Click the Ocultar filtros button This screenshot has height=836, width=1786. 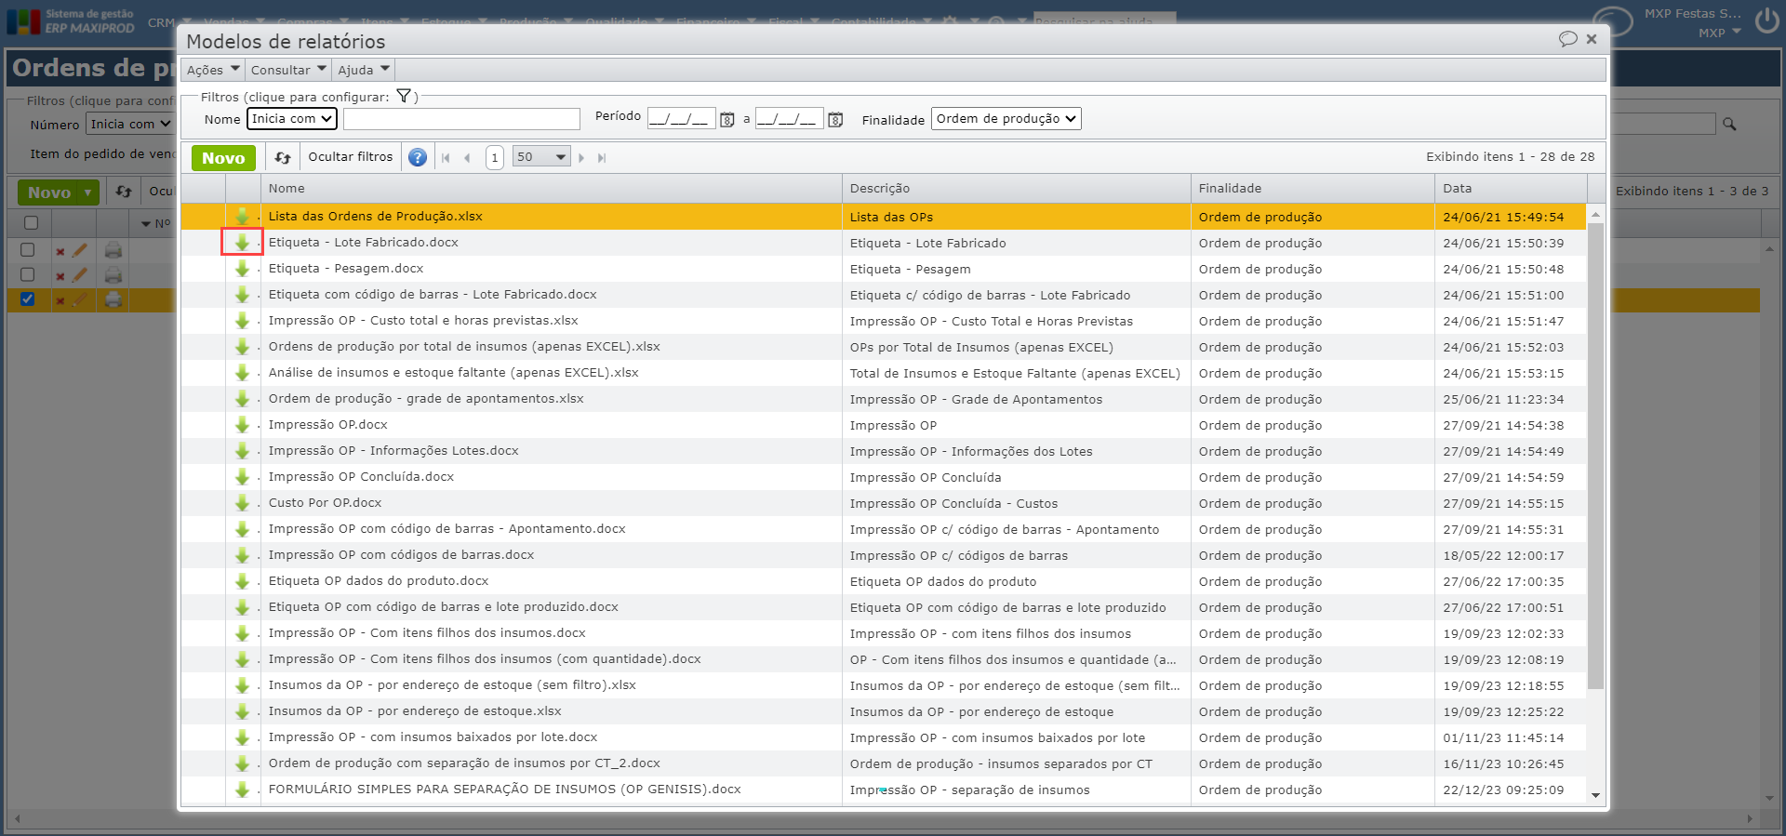point(351,157)
